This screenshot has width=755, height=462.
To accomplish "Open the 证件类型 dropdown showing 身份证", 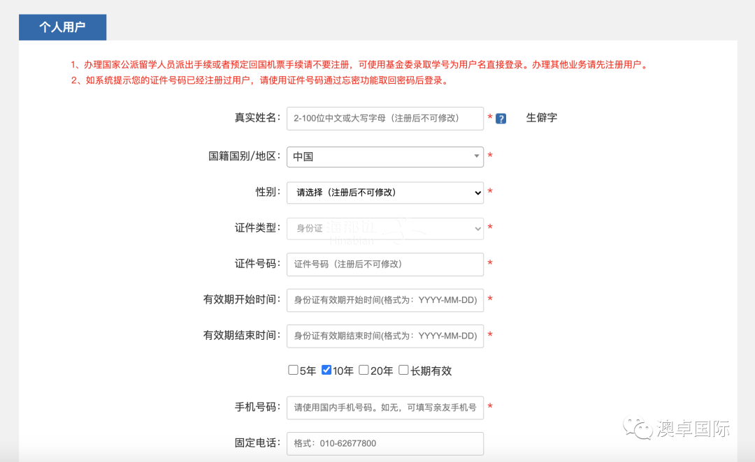I will [x=384, y=228].
